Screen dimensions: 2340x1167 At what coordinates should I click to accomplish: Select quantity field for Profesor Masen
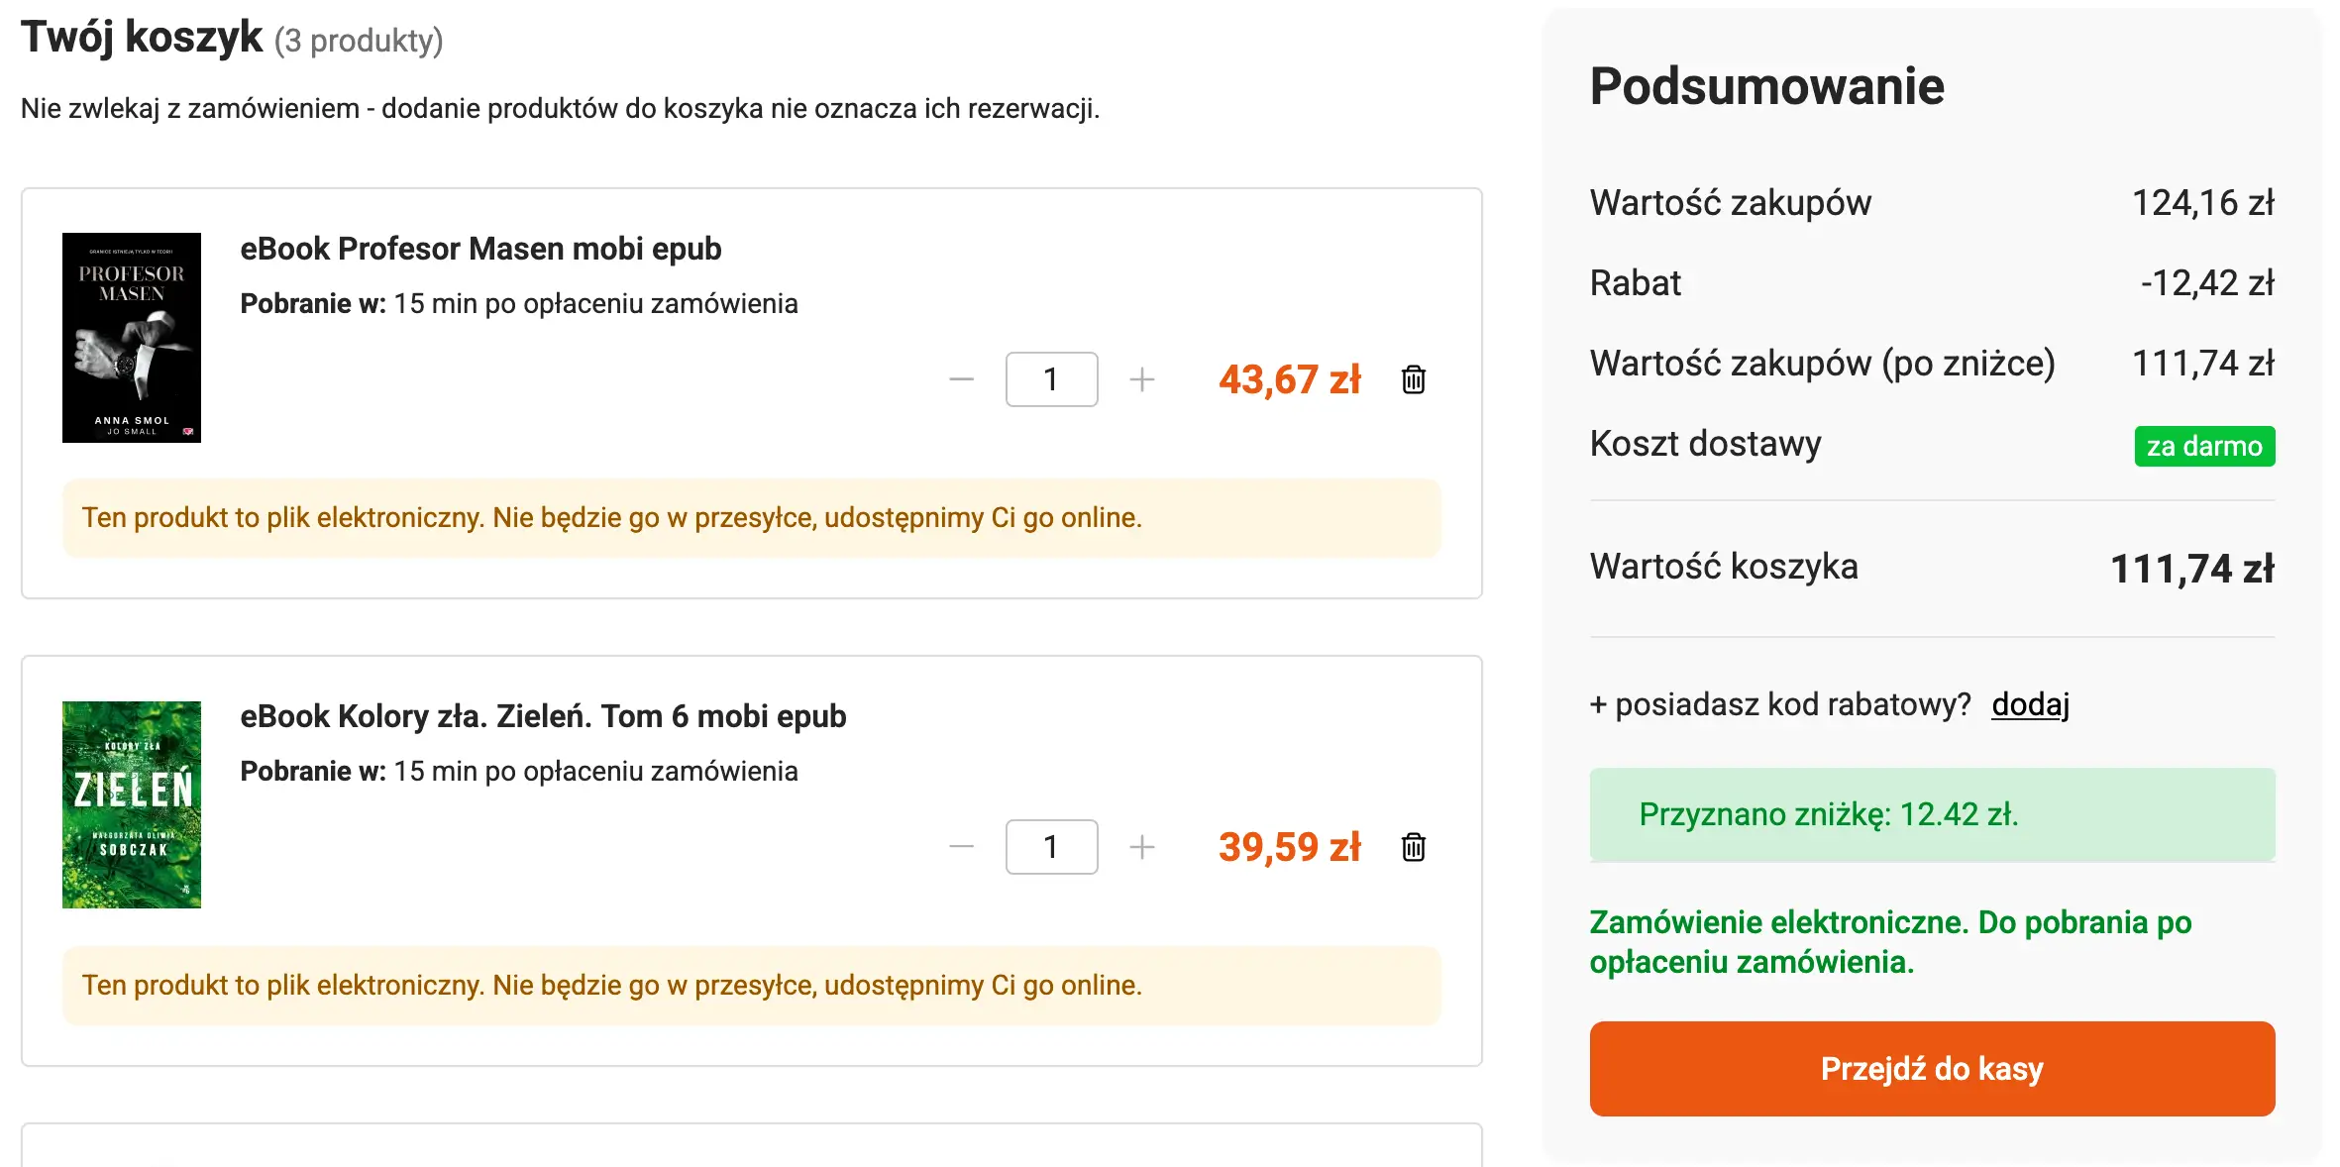[x=1051, y=379]
